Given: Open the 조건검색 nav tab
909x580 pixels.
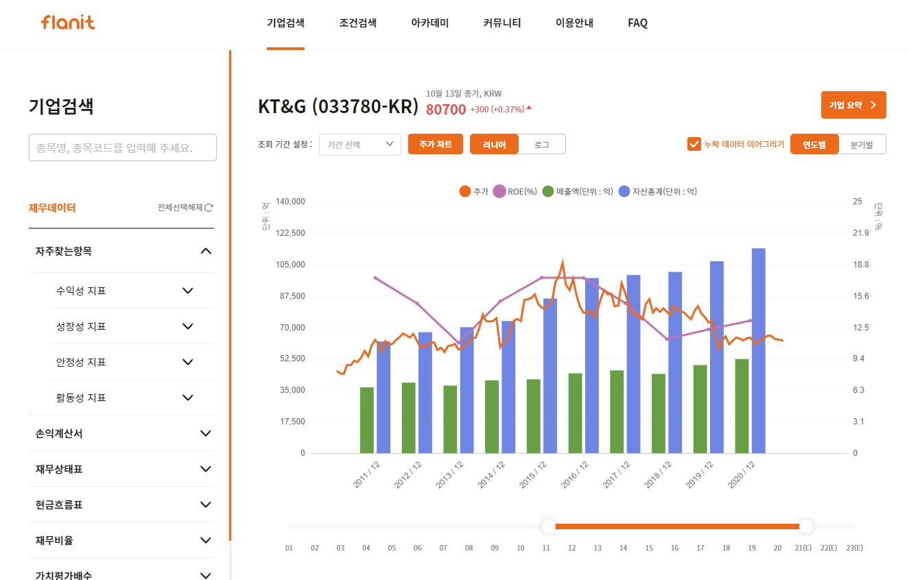Looking at the screenshot, I should coord(358,23).
